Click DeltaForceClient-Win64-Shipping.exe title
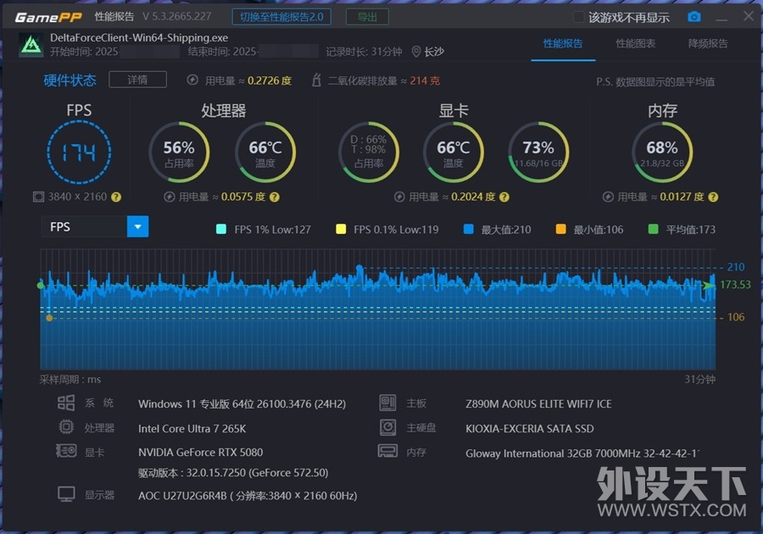 [x=139, y=37]
